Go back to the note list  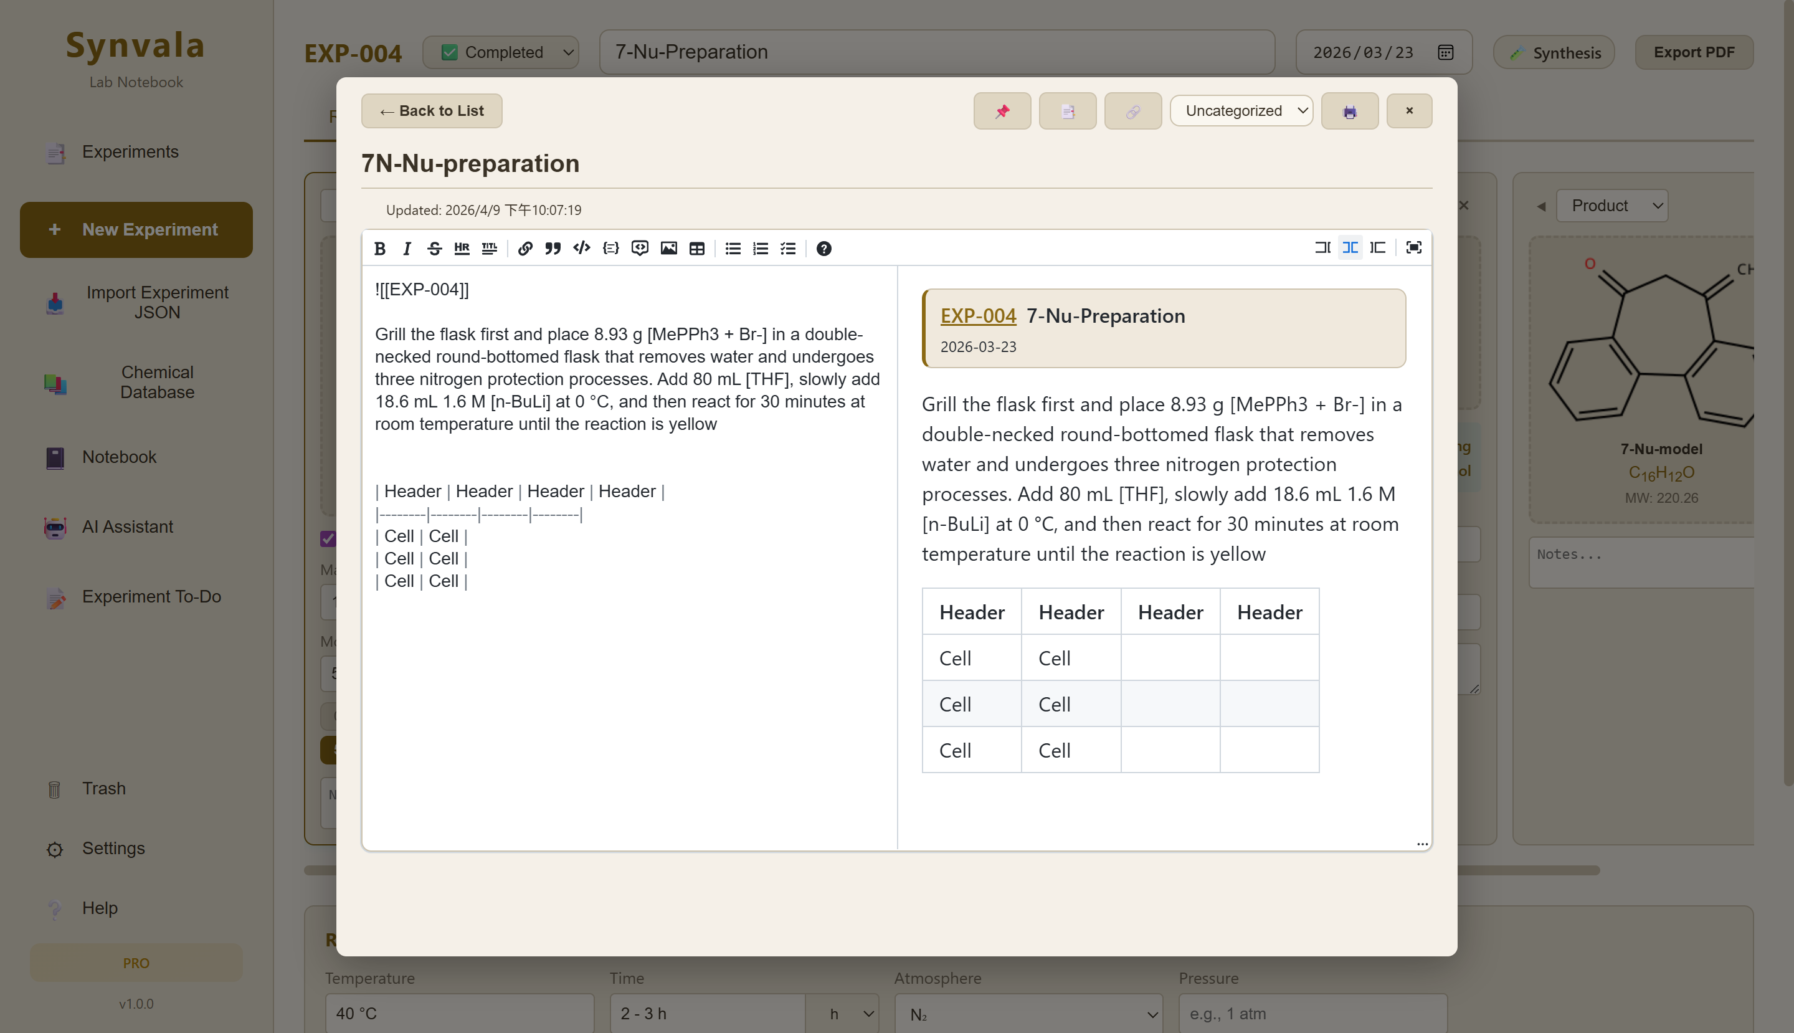(x=431, y=111)
